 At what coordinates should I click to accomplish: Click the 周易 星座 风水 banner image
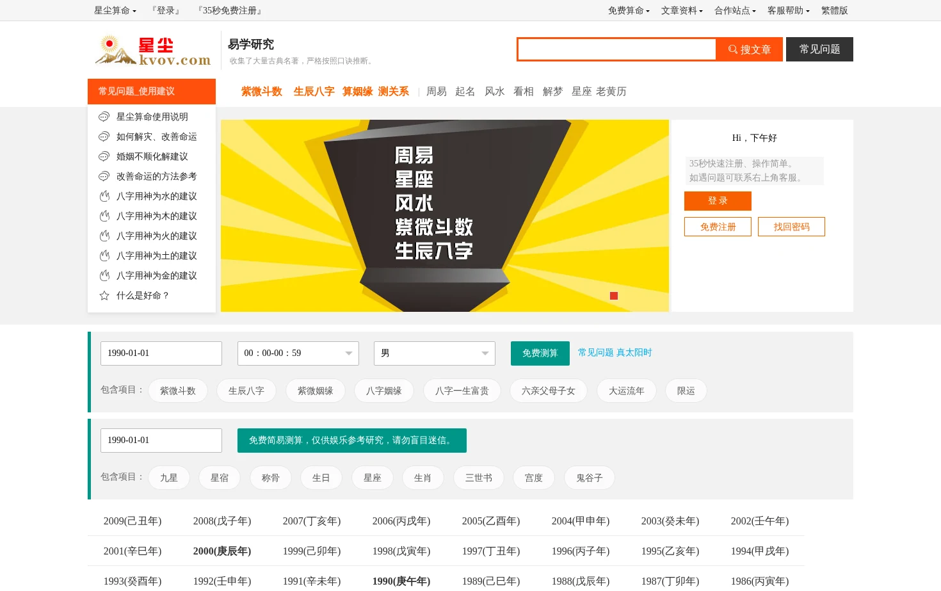click(445, 216)
